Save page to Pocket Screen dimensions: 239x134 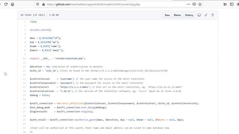pyautogui.click(x=194, y=4)
